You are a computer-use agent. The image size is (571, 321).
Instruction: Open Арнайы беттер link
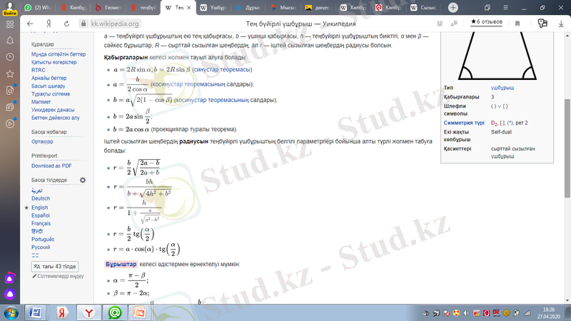[49, 78]
